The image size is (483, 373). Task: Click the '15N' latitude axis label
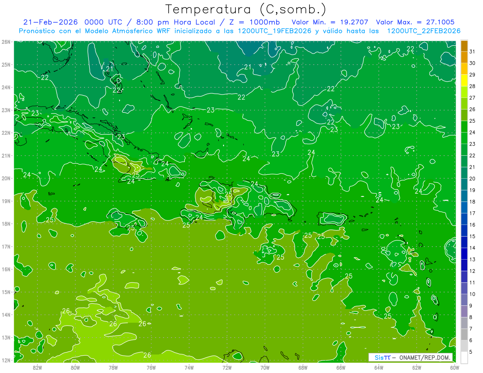pos(6,292)
